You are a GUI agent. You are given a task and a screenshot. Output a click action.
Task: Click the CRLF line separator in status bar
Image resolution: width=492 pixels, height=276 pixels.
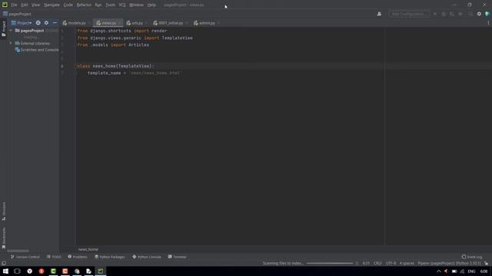pos(377,263)
